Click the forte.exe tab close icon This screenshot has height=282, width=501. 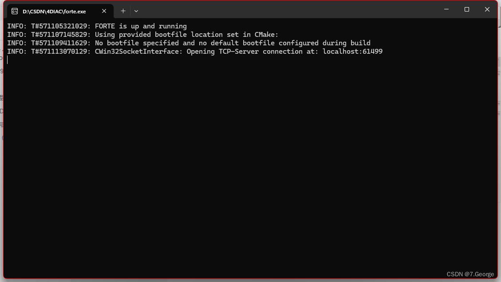click(x=104, y=11)
